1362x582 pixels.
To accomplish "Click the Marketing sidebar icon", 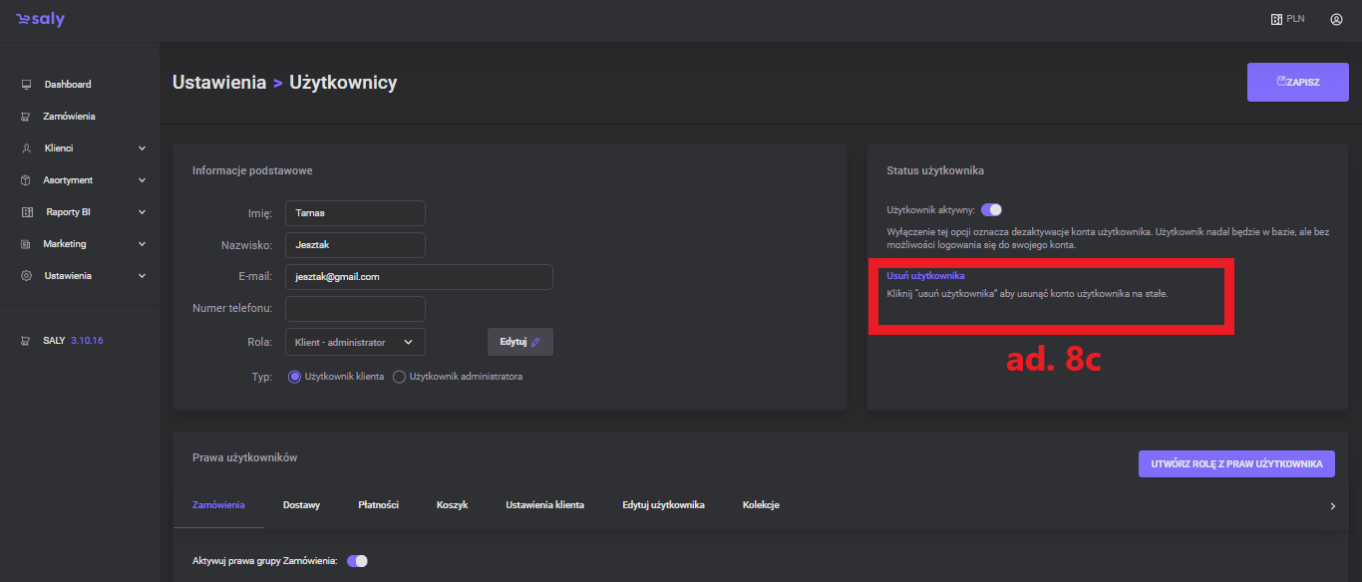I will 26,244.
